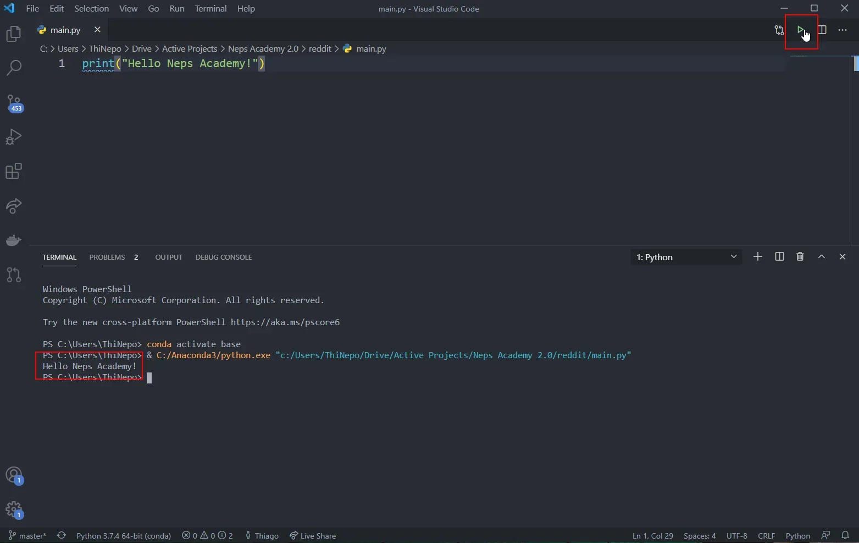
Task: Close the main.py editor tab
Action: pyautogui.click(x=97, y=30)
